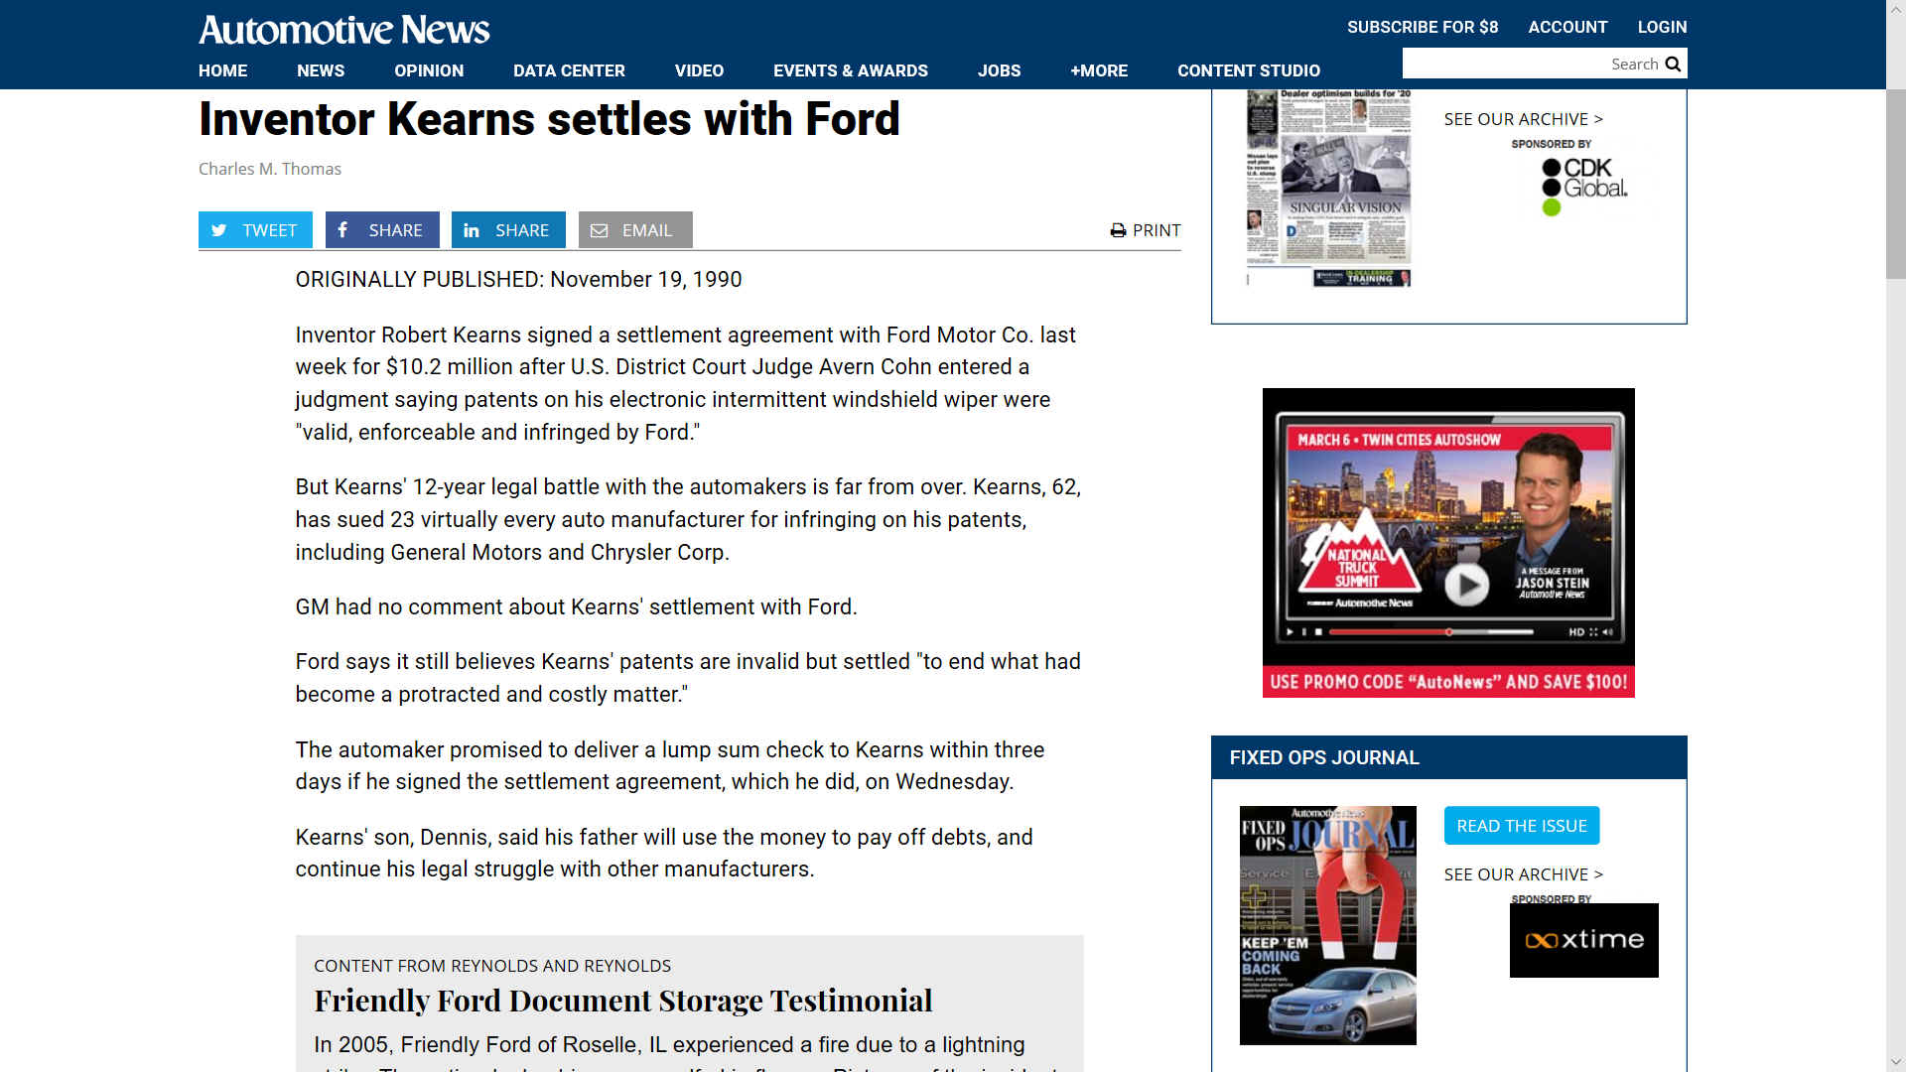Share article via Twitter TWEET button
This screenshot has width=1906, height=1072.
pyautogui.click(x=255, y=230)
